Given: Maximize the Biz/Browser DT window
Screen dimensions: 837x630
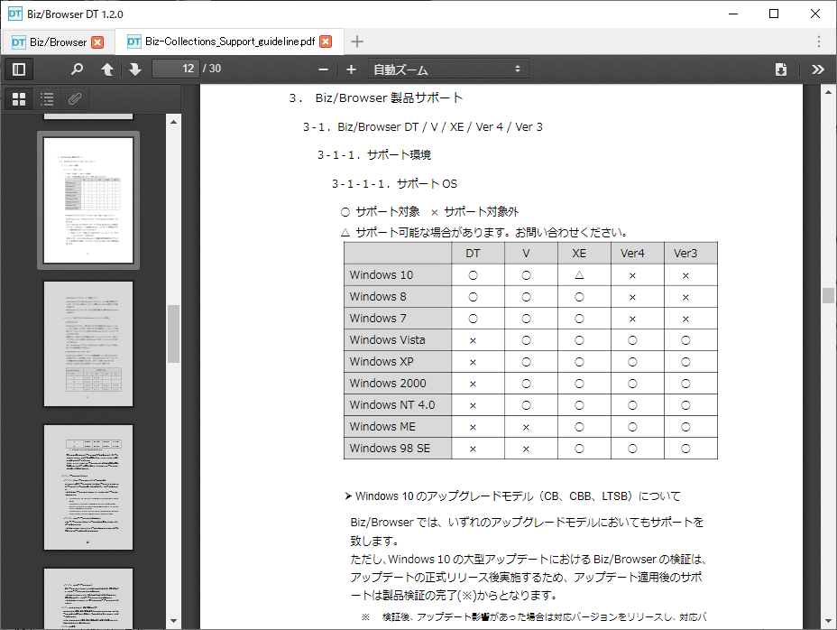Looking at the screenshot, I should (x=774, y=14).
